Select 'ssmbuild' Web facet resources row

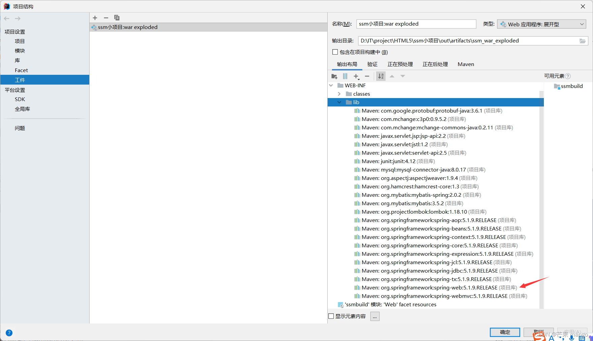(387, 305)
